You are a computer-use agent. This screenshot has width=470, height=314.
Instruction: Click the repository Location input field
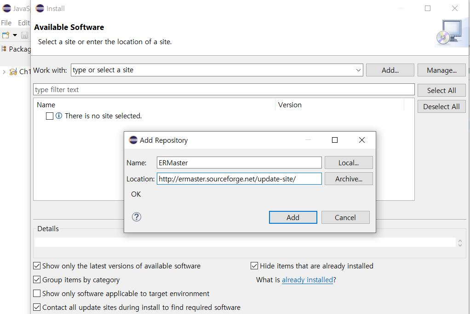(239, 179)
